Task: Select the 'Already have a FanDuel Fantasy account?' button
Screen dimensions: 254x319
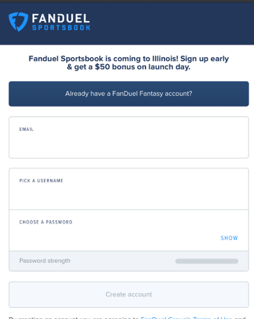Action: pyautogui.click(x=129, y=94)
